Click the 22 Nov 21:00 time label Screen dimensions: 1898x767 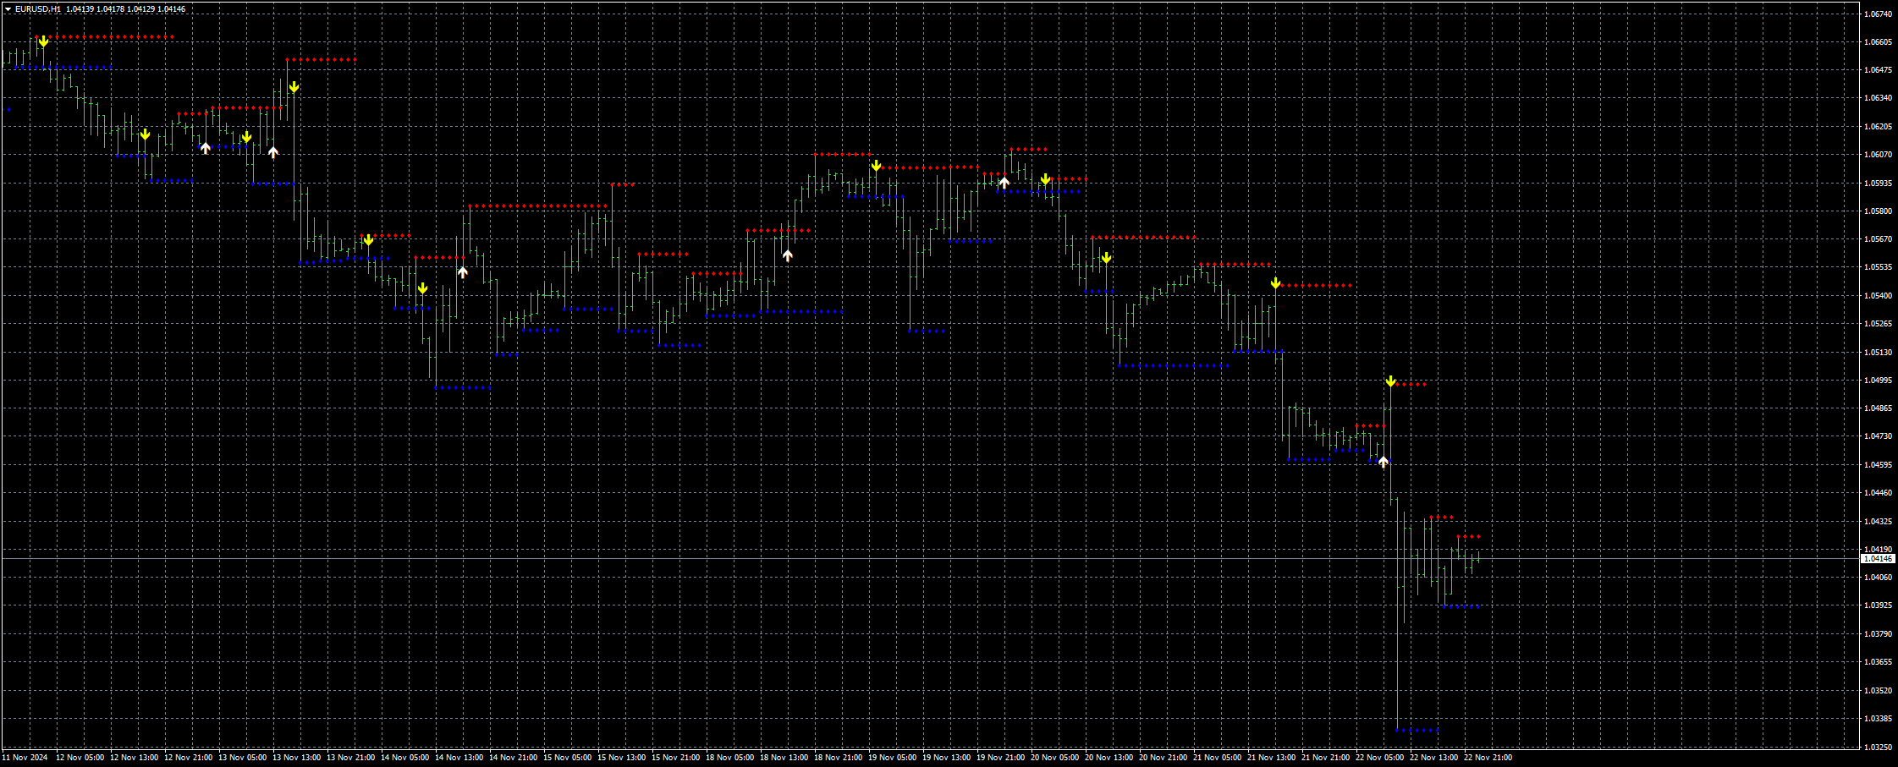pyautogui.click(x=1488, y=758)
